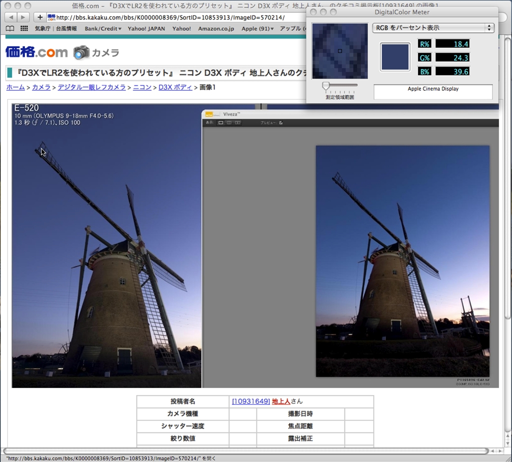
Task: Open post link [10931649]
Action: click(251, 401)
